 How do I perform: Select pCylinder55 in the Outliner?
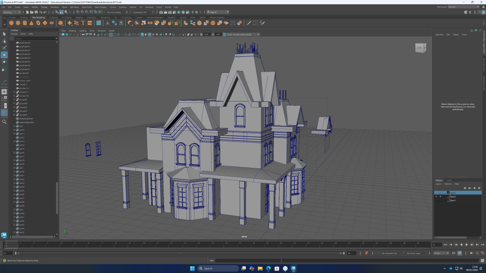25,62
